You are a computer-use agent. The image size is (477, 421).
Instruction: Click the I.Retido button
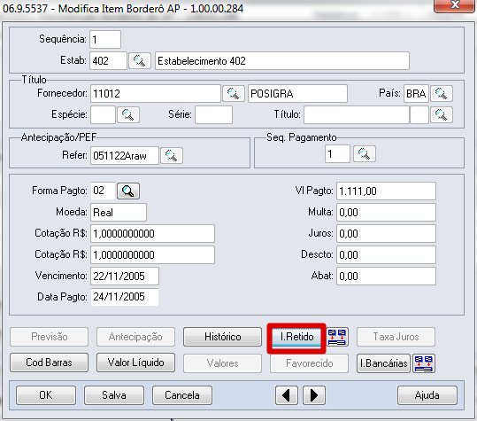(x=296, y=337)
